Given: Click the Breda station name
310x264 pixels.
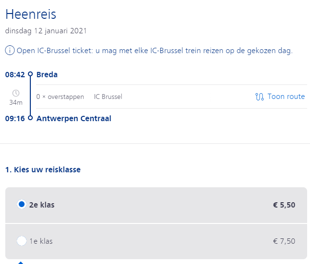Looking at the screenshot, I should click(47, 74).
